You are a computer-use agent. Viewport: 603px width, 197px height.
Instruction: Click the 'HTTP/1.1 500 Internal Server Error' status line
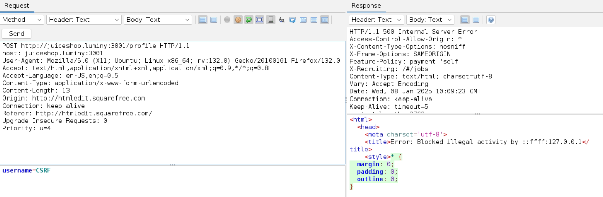413,32
